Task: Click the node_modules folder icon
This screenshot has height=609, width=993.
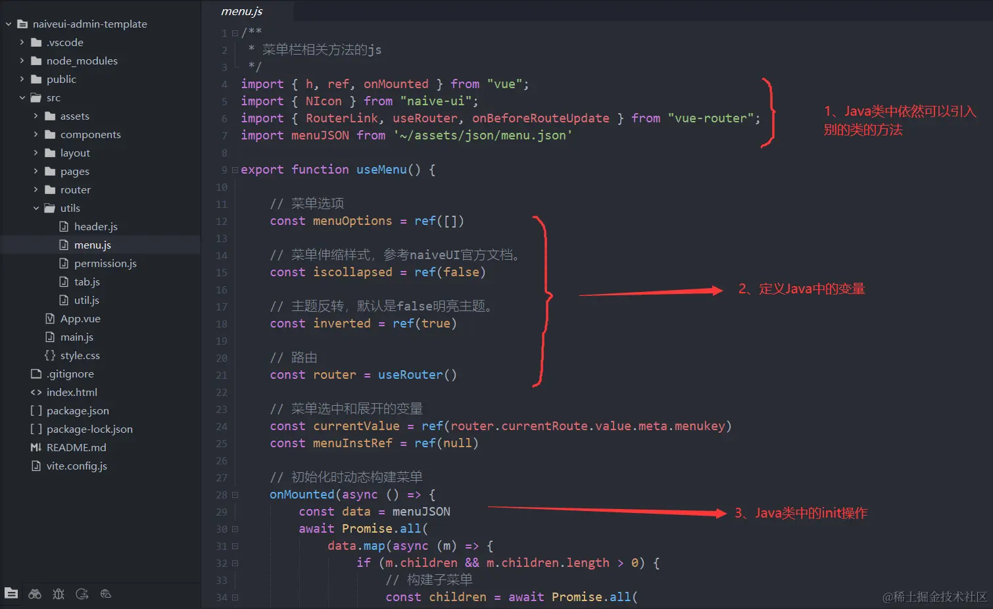Action: pos(36,61)
